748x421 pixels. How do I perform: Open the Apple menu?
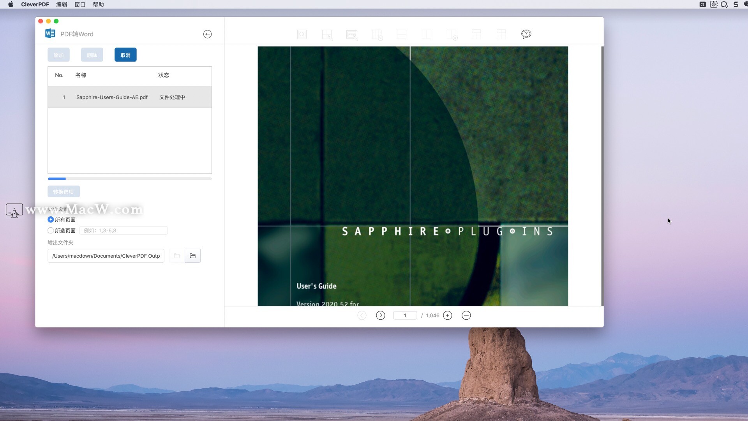click(x=11, y=4)
